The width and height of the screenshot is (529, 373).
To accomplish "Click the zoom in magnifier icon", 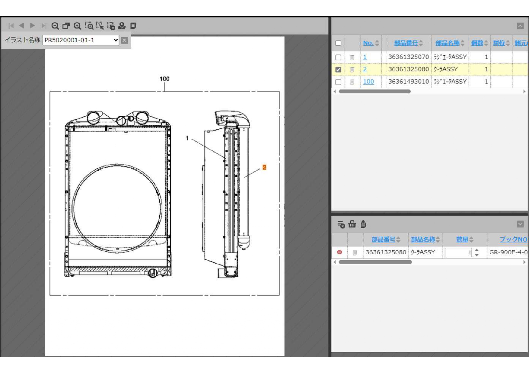I will [77, 26].
